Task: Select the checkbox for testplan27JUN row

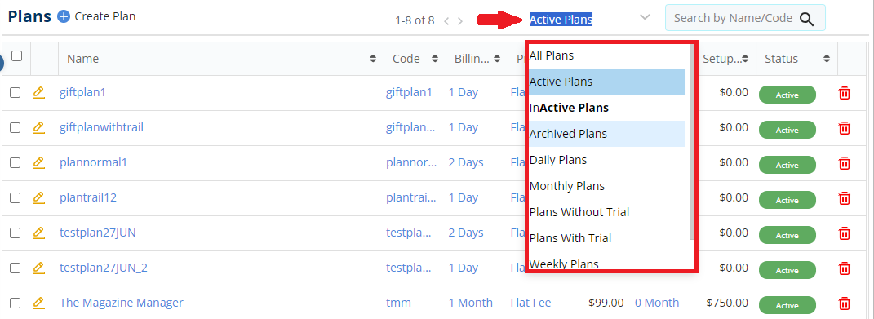Action: click(x=15, y=233)
